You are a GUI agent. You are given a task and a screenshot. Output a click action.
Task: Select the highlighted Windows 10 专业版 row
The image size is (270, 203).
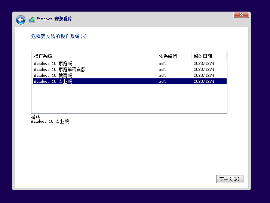(x=53, y=81)
